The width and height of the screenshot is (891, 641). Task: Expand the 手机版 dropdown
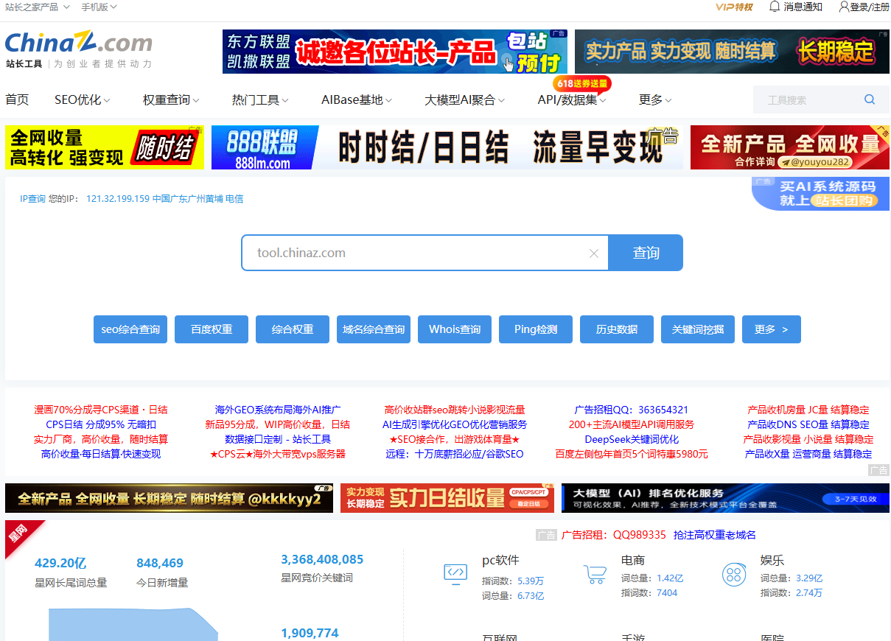pyautogui.click(x=99, y=7)
